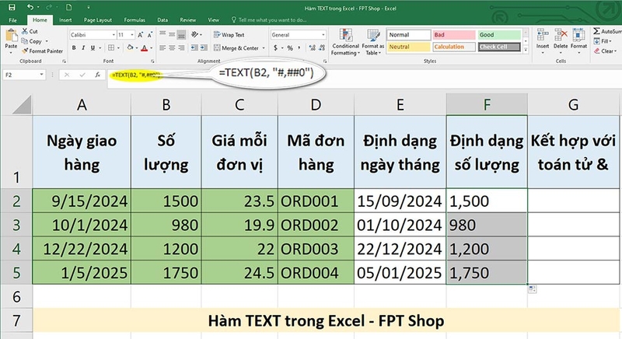Viewport: 622px width, 339px height.
Task: Click the Percent Style icon
Action: click(x=290, y=48)
